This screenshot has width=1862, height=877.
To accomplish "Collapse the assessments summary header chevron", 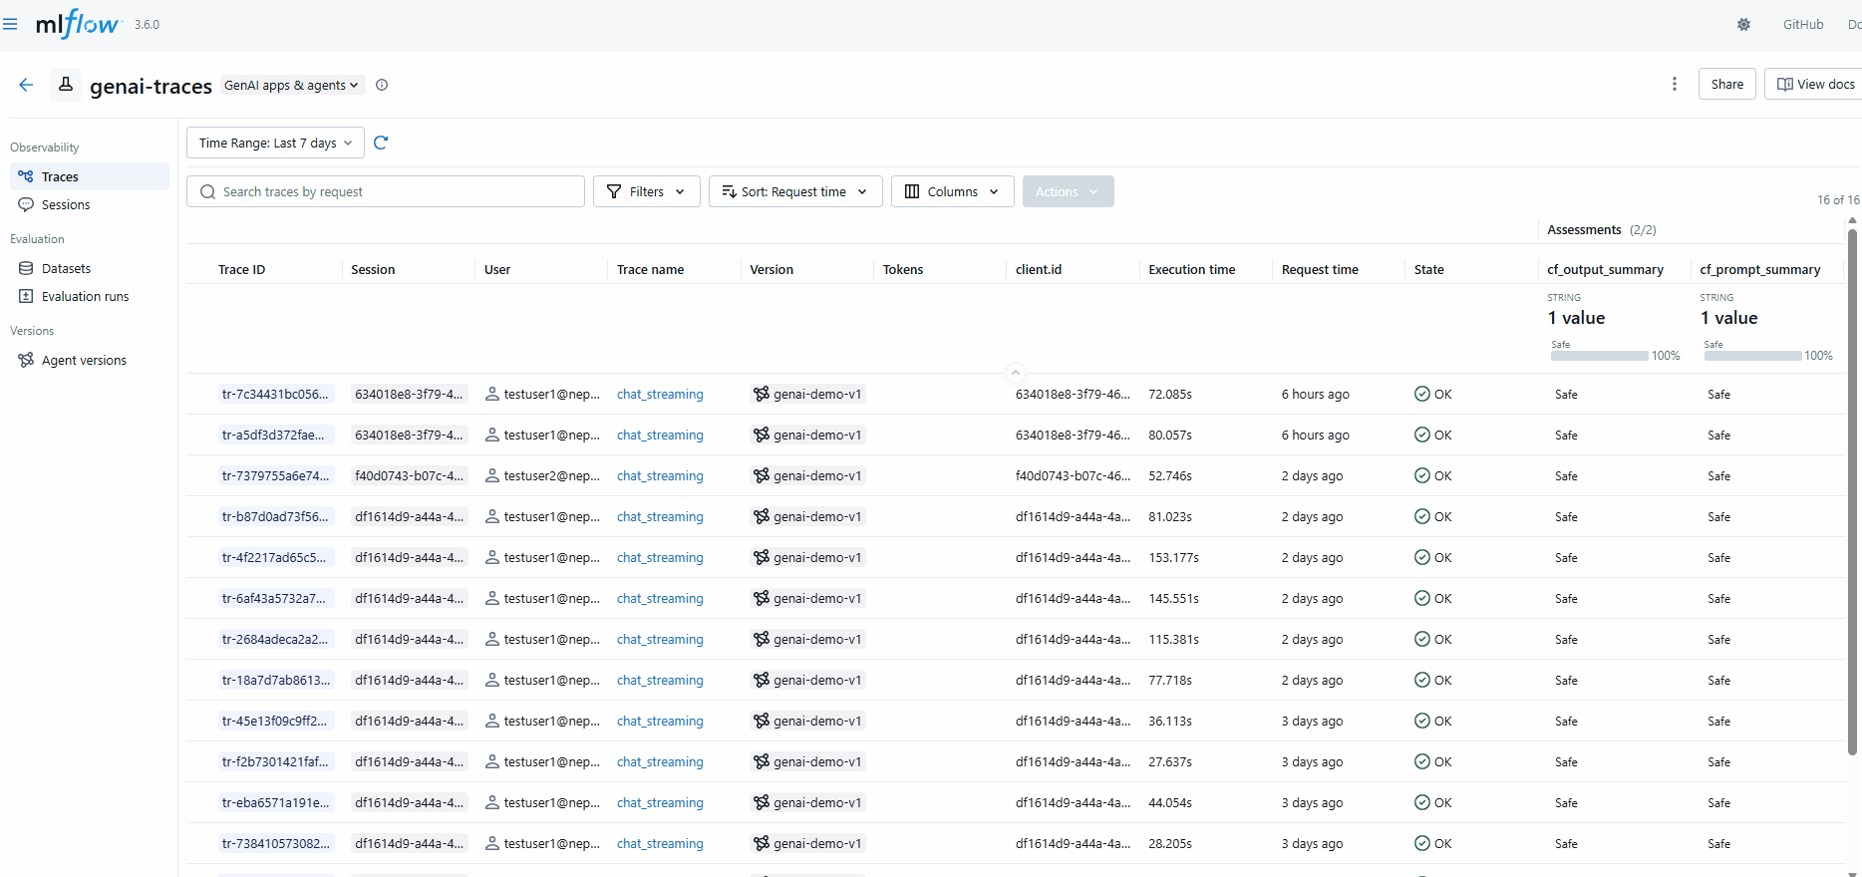I will 1016,372.
